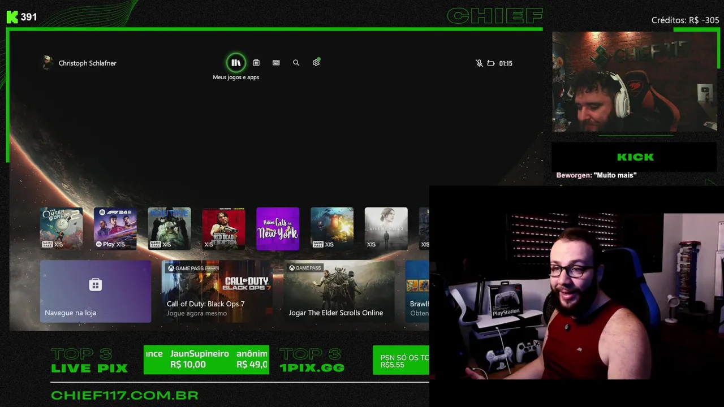Viewport: 724px width, 407px height.
Task: Click the muted microphone status icon
Action: (x=479, y=63)
